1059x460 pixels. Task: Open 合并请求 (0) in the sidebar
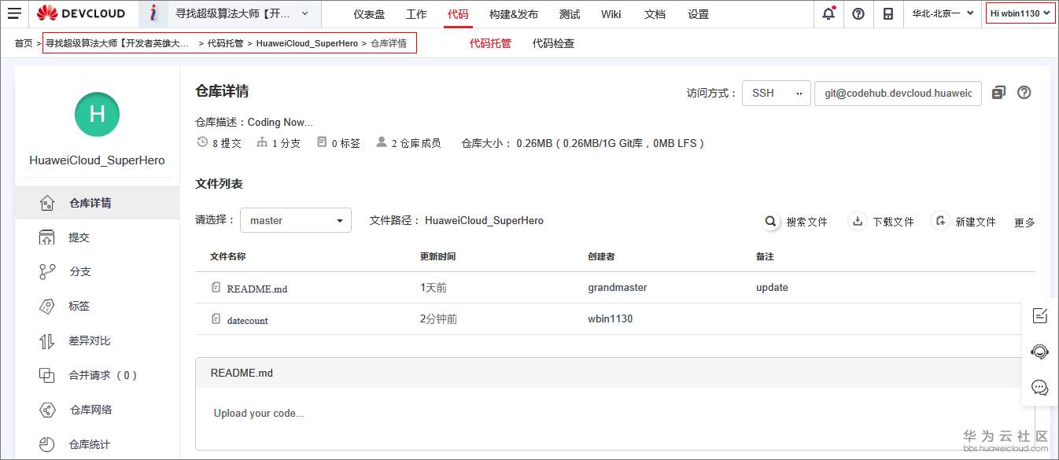tap(97, 375)
